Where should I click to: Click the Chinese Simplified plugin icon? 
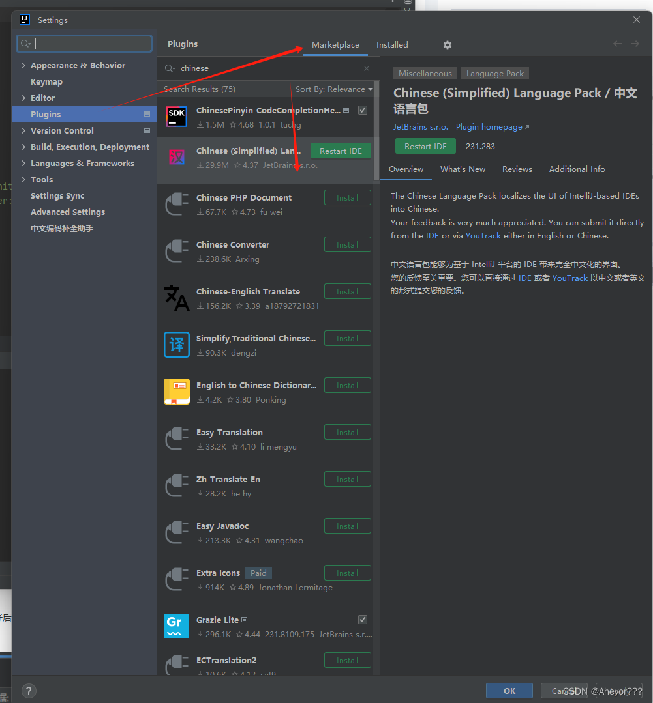pos(176,158)
